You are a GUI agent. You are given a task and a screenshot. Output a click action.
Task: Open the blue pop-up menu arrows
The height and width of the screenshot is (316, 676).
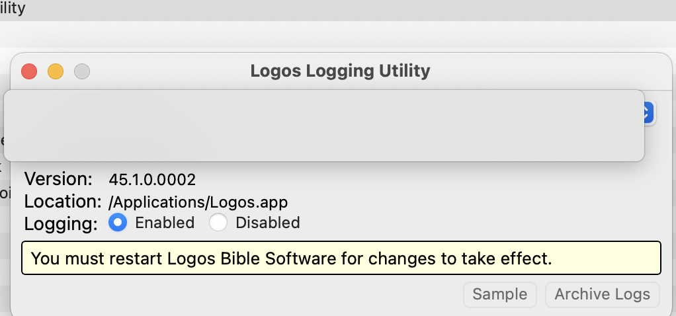(x=648, y=113)
